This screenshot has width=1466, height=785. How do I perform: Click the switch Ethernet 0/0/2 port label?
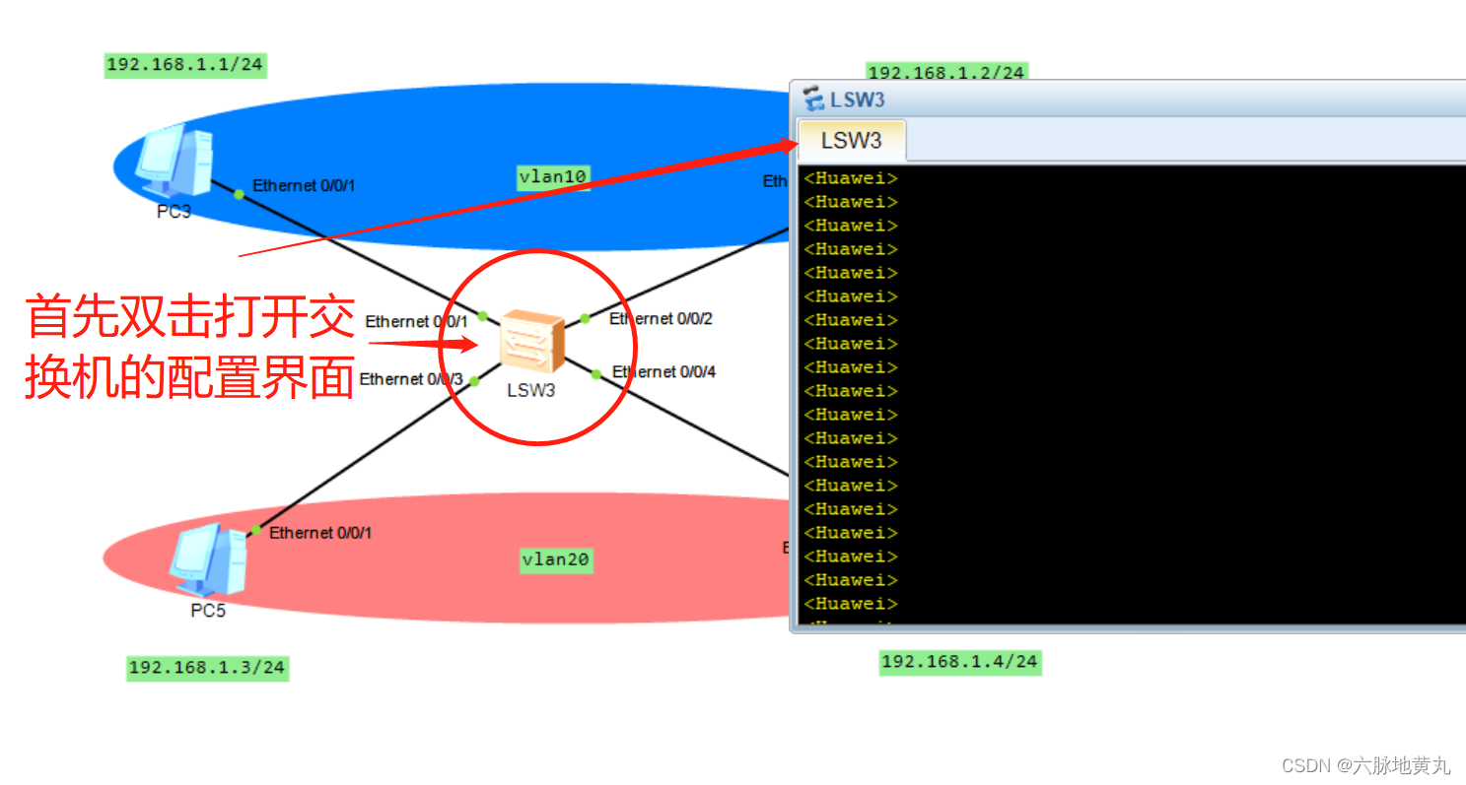coord(661,319)
